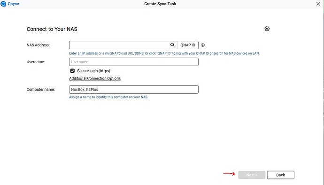
Task: Click the 'Assign a name to identify this computer' hint
Action: (108, 97)
